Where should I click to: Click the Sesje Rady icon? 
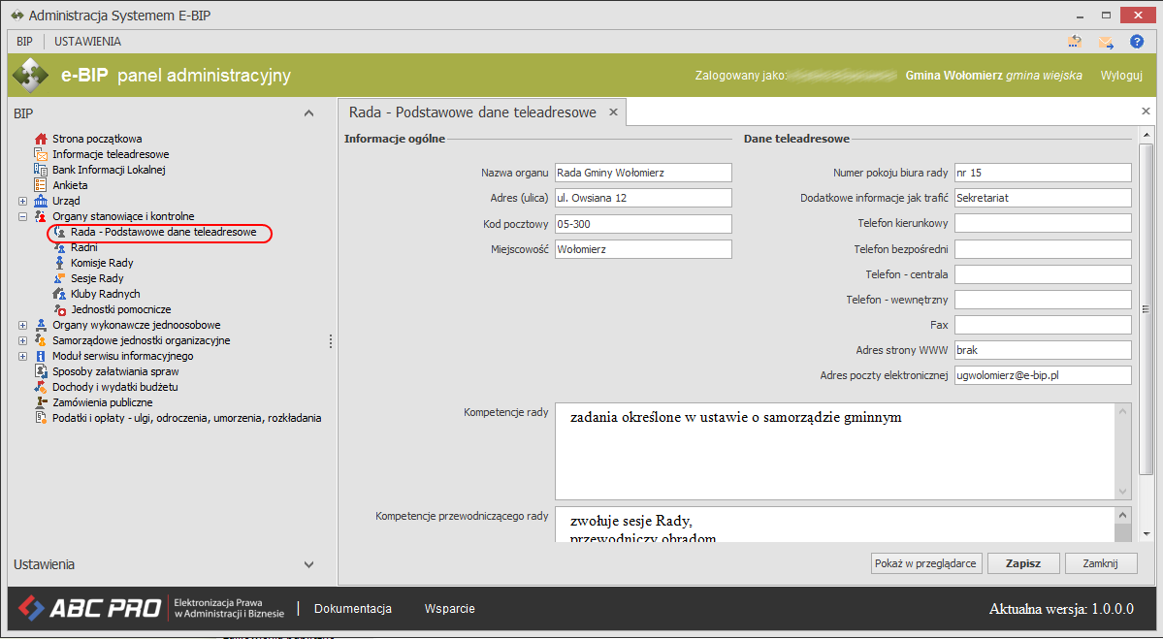pos(60,278)
